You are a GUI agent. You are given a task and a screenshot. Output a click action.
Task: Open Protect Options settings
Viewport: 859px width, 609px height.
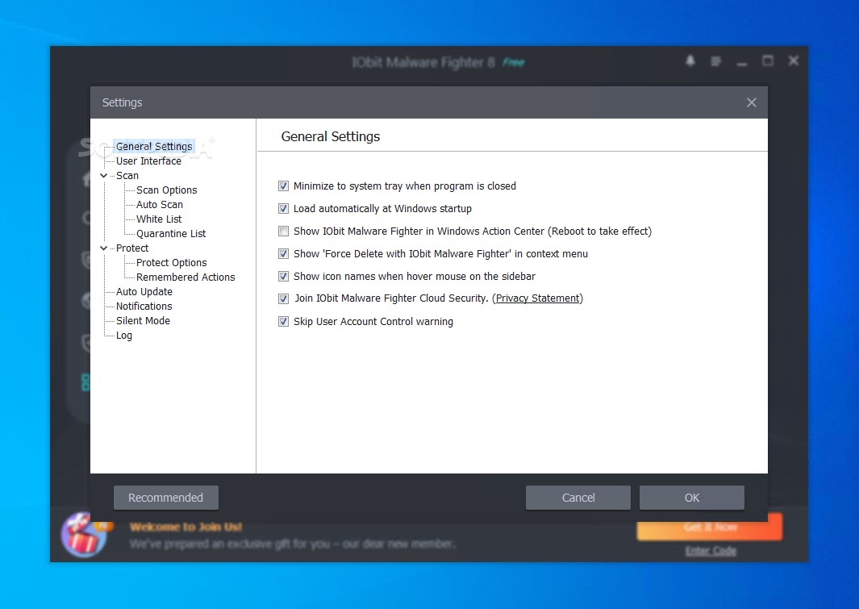[x=172, y=263]
